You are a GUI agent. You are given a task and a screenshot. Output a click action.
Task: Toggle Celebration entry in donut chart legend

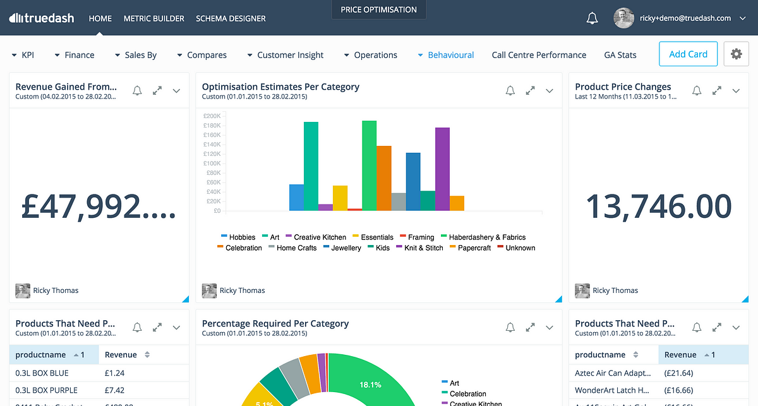click(x=464, y=393)
